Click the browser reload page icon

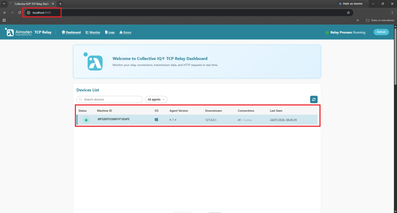19,13
